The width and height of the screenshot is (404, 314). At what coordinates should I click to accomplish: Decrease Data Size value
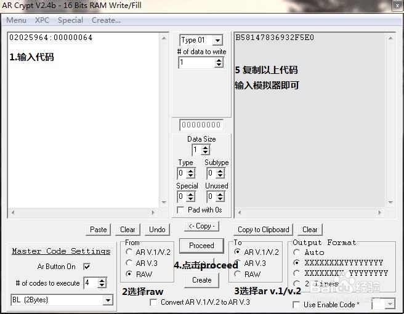[x=205, y=152]
